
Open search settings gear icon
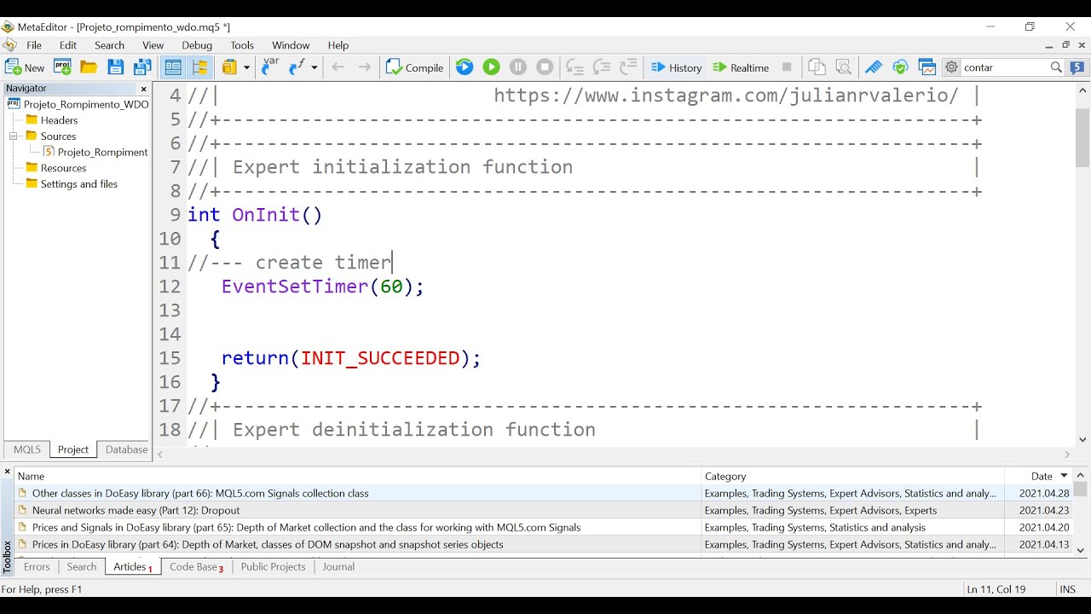(952, 67)
